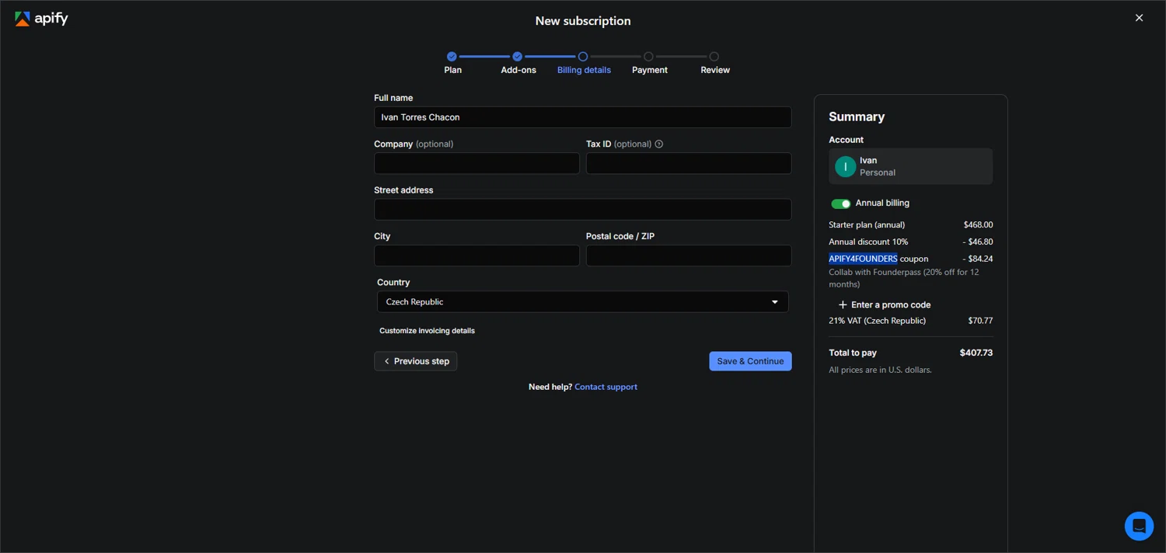Click the Add-ons step checkmark circle
Viewport: 1166px width, 553px height.
pyautogui.click(x=517, y=57)
